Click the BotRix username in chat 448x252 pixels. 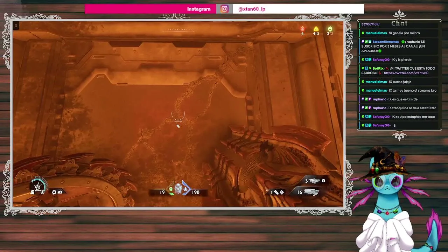tap(378, 69)
